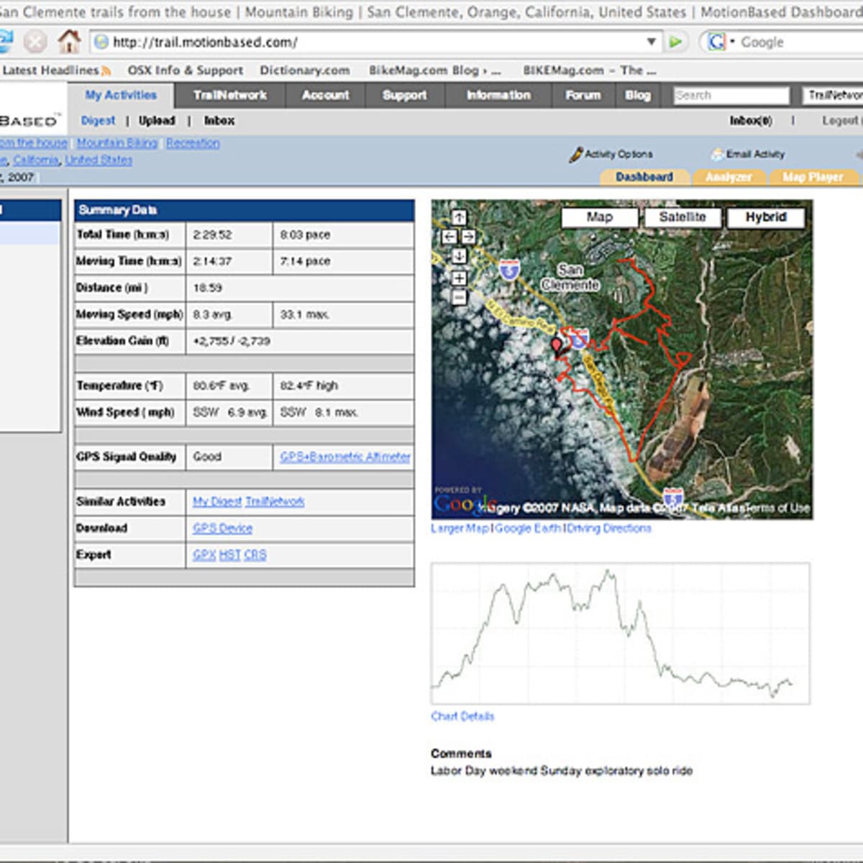Select the Hybrid map view button

pyautogui.click(x=766, y=217)
